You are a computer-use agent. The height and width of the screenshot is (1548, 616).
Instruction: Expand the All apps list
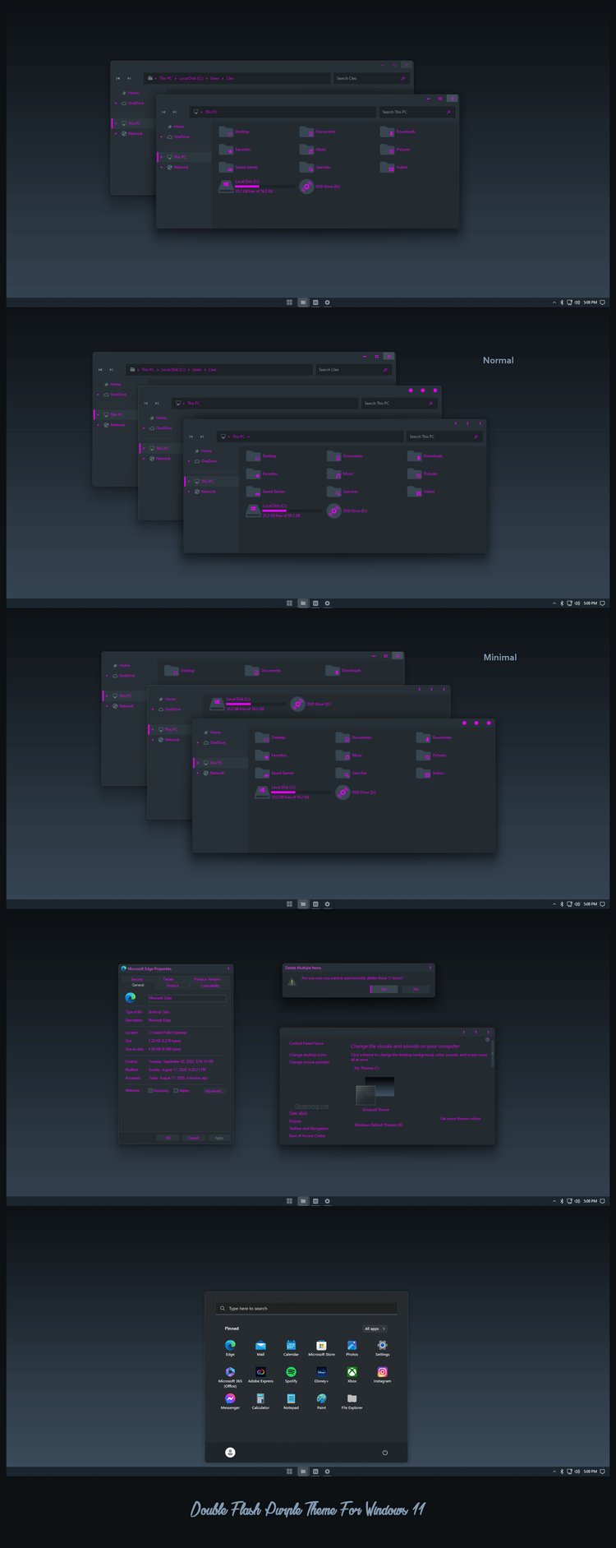[375, 1329]
